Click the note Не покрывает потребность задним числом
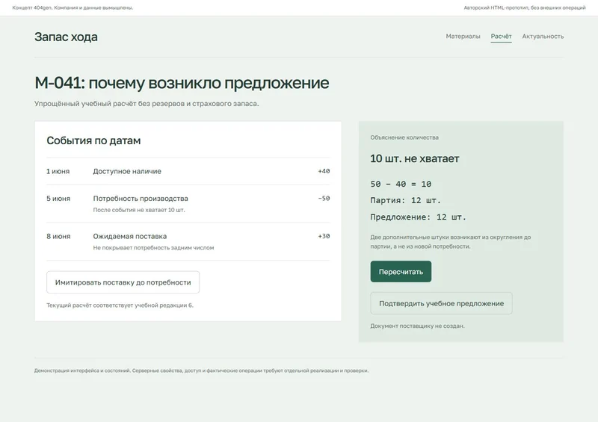Viewport: 598px width, 422px height. pyautogui.click(x=153, y=248)
